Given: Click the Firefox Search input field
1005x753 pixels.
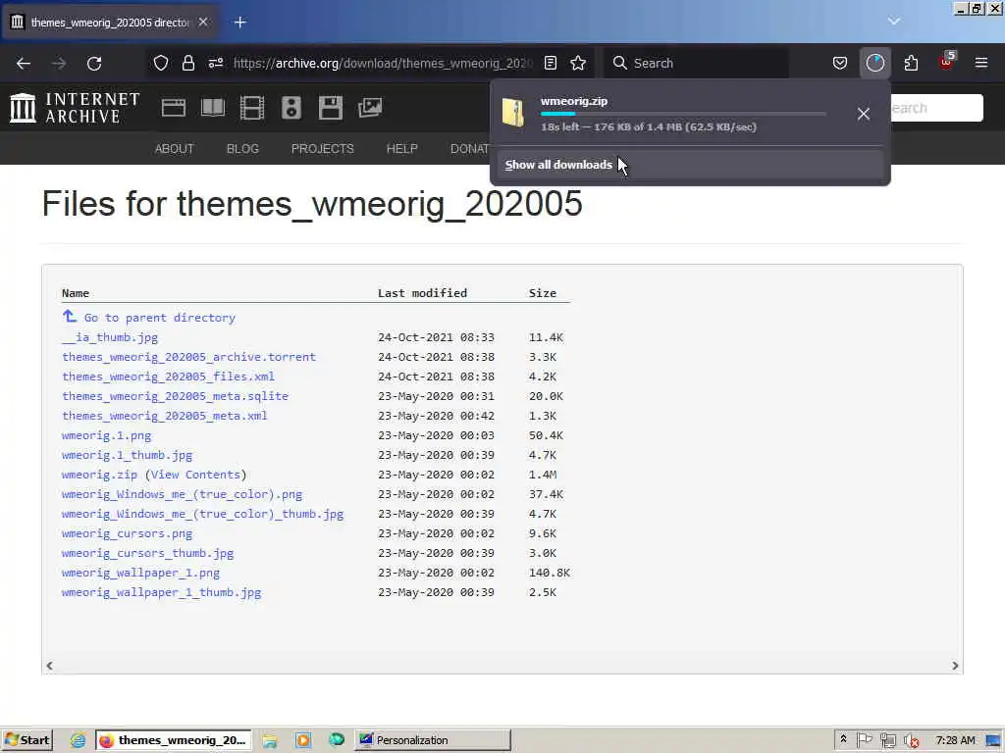Looking at the screenshot, I should (x=699, y=63).
